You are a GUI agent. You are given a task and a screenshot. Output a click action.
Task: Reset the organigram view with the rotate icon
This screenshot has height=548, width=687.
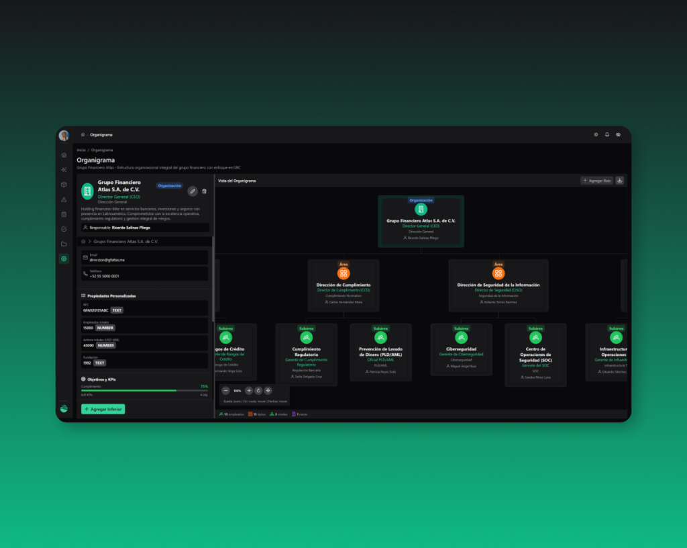pos(258,390)
